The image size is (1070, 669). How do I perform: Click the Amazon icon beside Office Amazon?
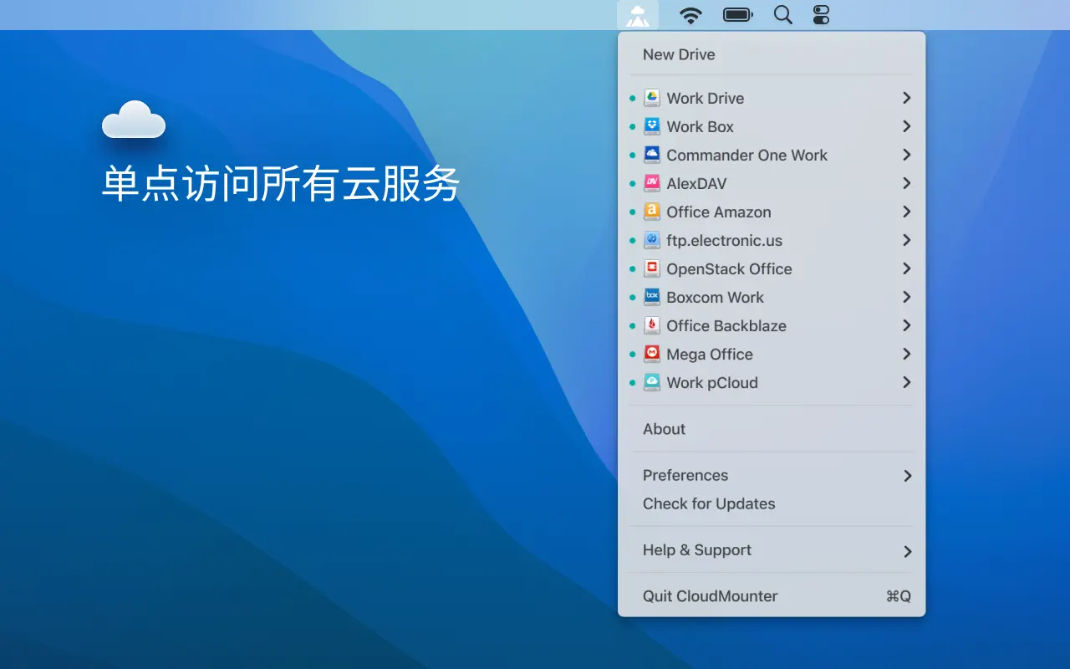point(652,212)
